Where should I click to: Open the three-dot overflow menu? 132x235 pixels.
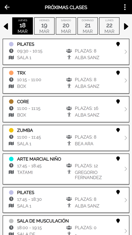pyautogui.click(x=125, y=7)
